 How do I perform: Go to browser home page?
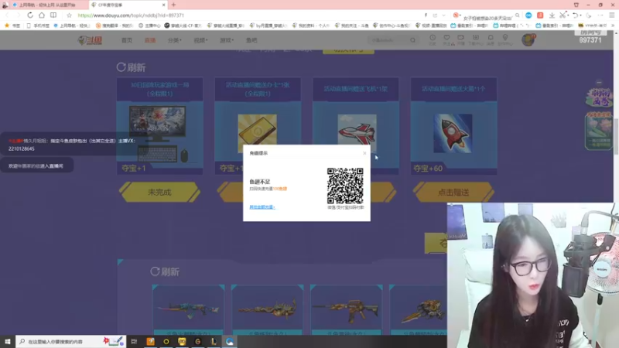(x=42, y=15)
